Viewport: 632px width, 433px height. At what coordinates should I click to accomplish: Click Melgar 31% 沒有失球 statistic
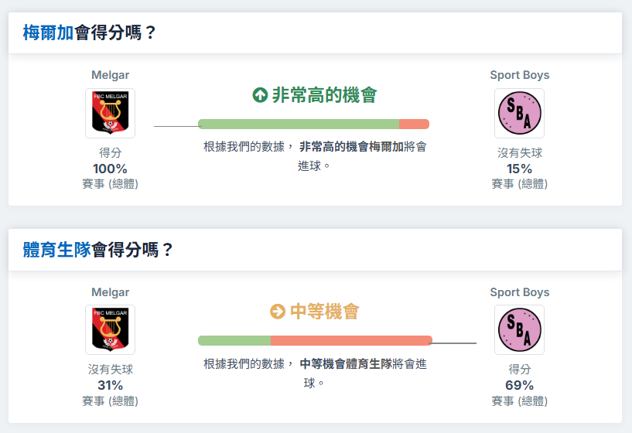point(110,385)
